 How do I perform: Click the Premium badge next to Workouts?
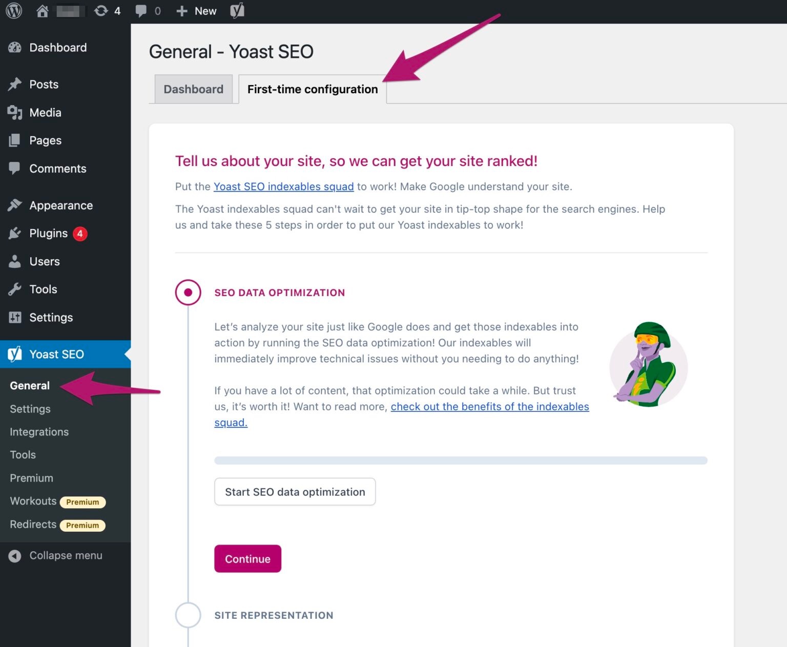click(82, 502)
